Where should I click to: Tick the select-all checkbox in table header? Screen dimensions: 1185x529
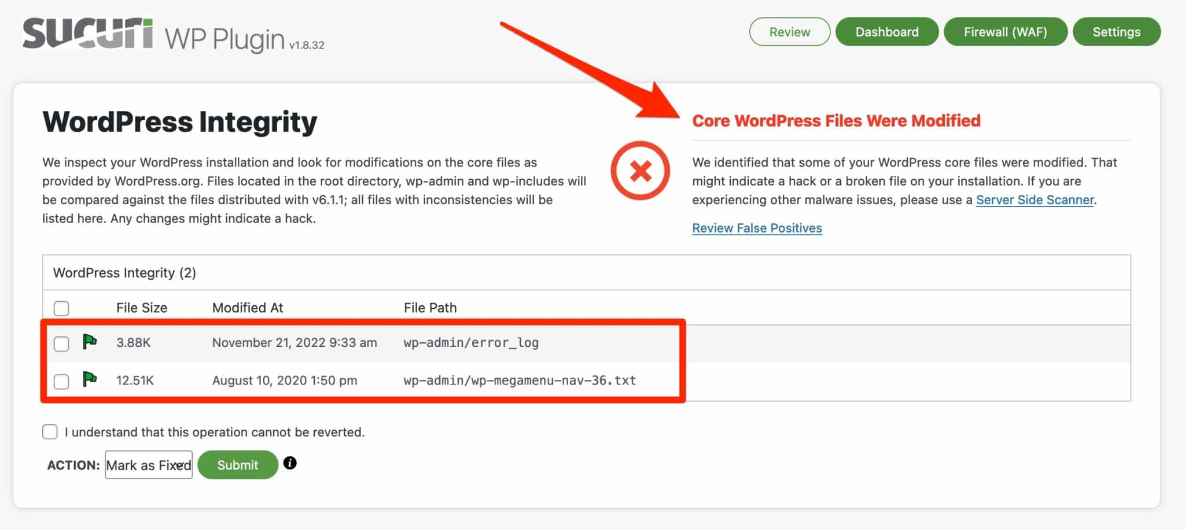[61, 308]
